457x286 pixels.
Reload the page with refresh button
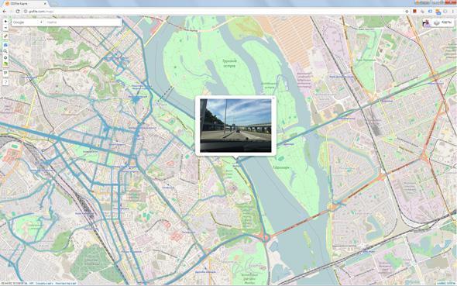coord(18,11)
